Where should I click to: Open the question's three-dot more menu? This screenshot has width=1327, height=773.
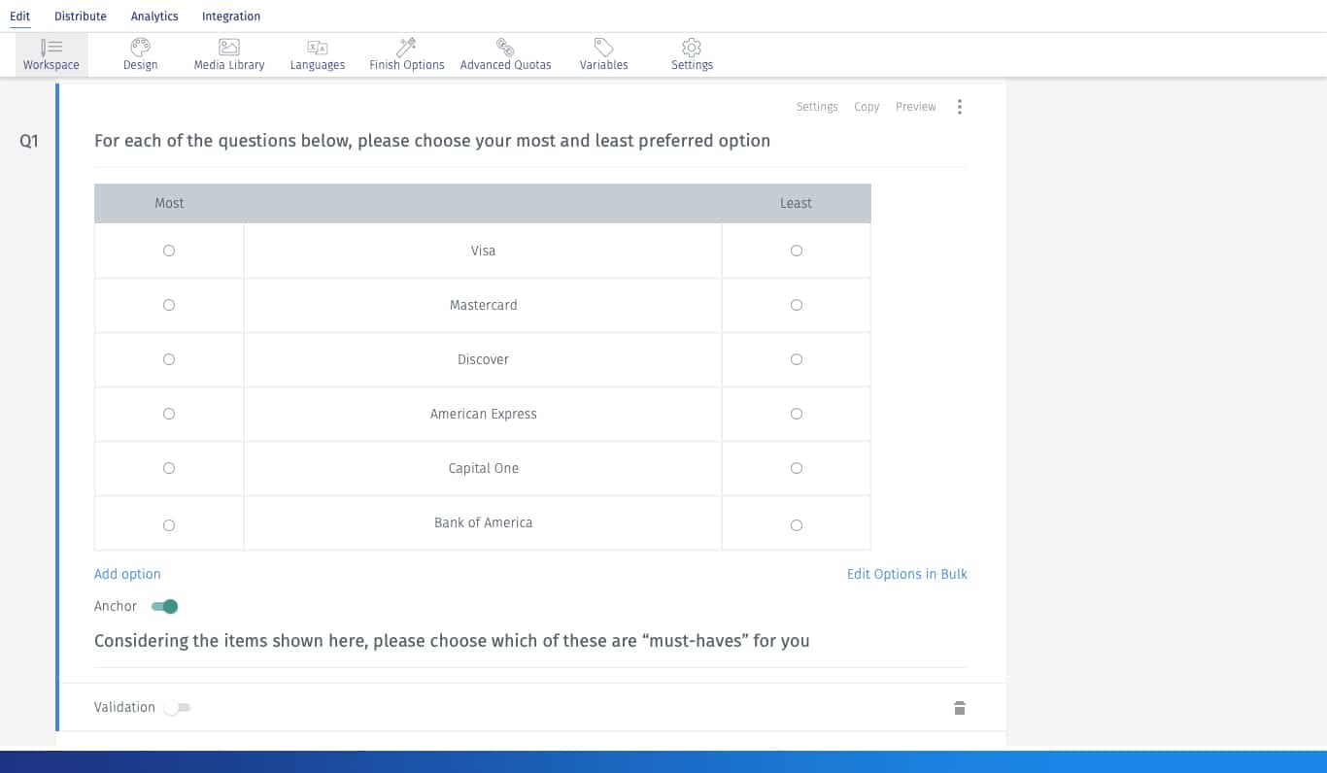click(x=960, y=107)
